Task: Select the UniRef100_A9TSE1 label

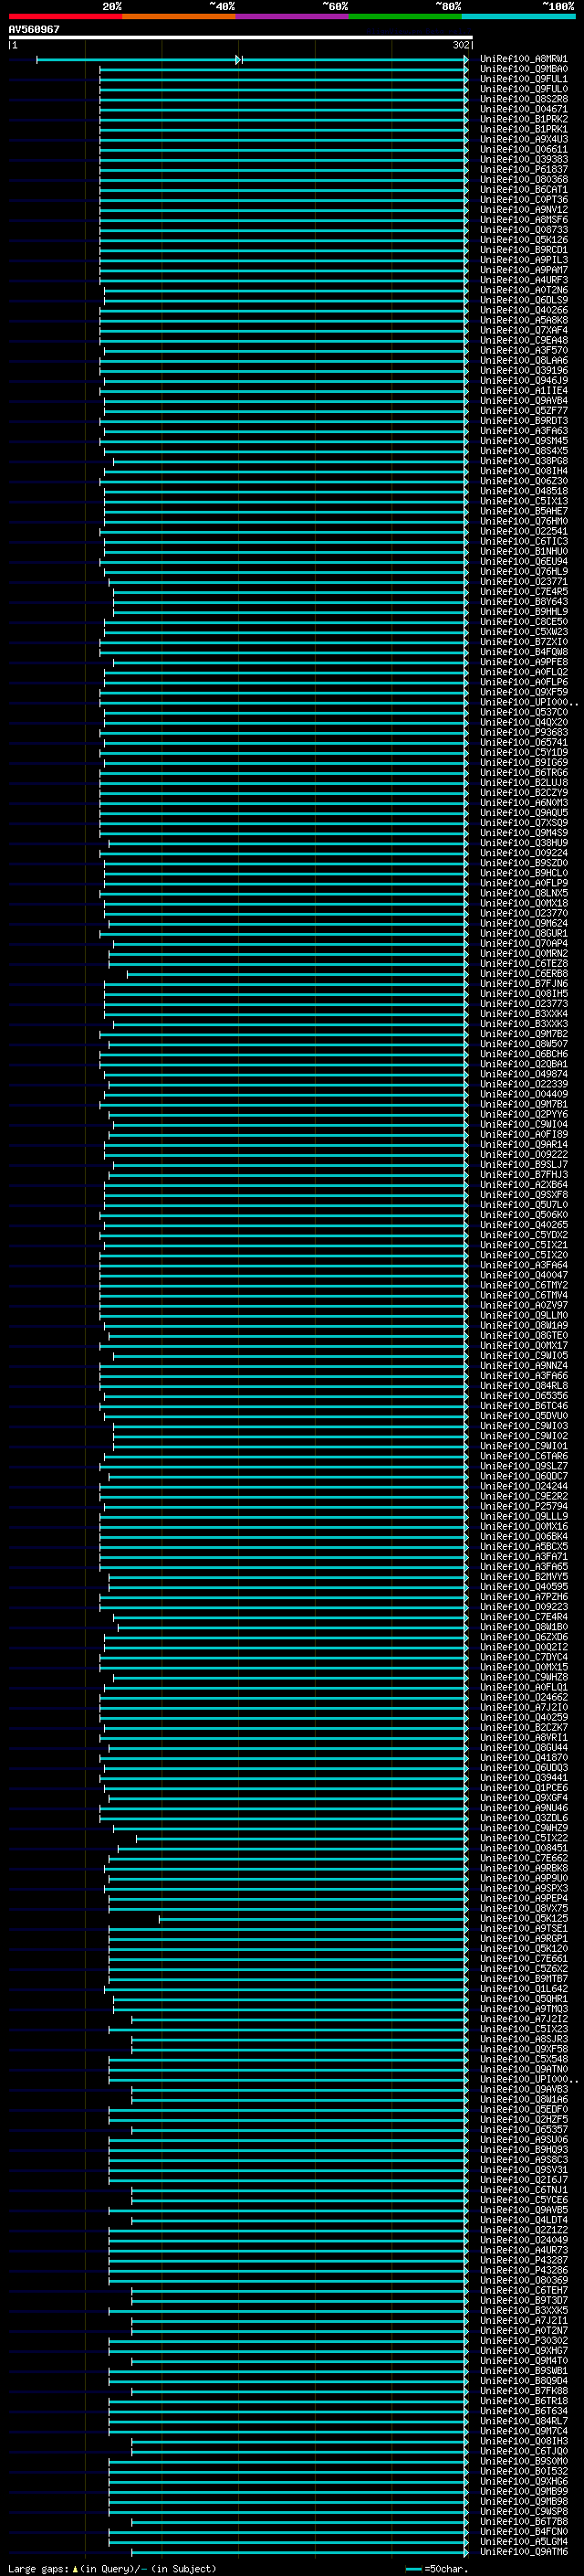Action: tap(523, 1928)
